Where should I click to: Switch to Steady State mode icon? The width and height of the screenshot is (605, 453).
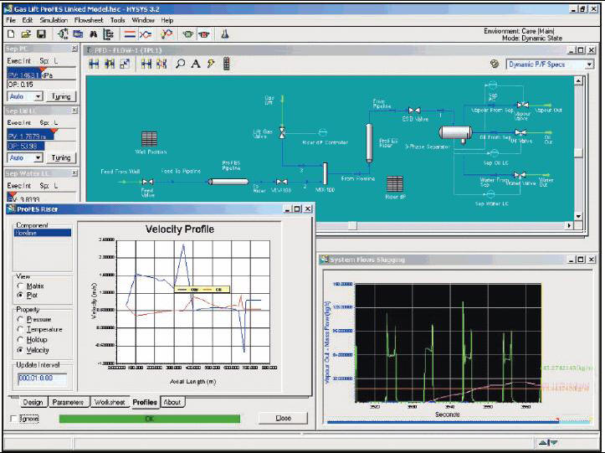[x=130, y=34]
